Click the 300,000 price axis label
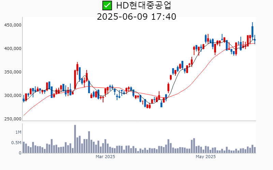The height and width of the screenshot is (170, 273). (13, 96)
